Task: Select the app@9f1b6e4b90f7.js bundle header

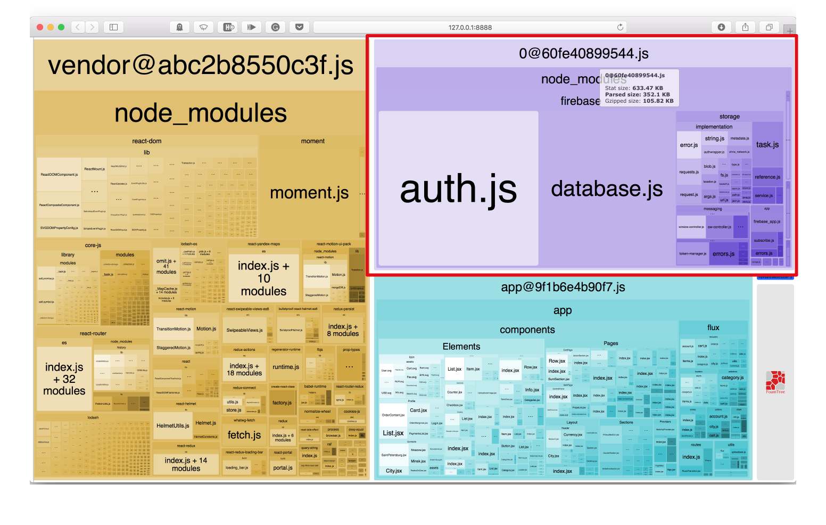Action: click(x=563, y=288)
